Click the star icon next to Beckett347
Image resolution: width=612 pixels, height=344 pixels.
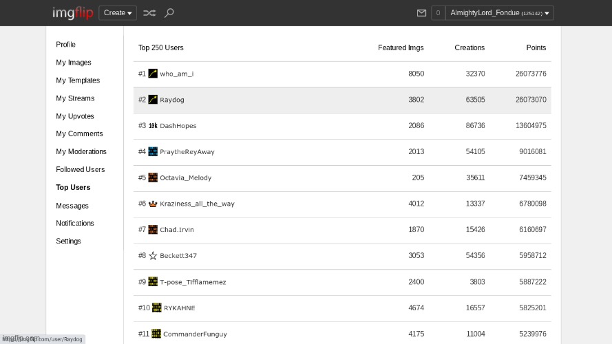153,255
